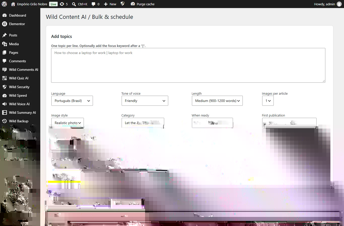The height and width of the screenshot is (226, 344).
Task: Open the Wild Speed menu item
Action: (x=20, y=95)
